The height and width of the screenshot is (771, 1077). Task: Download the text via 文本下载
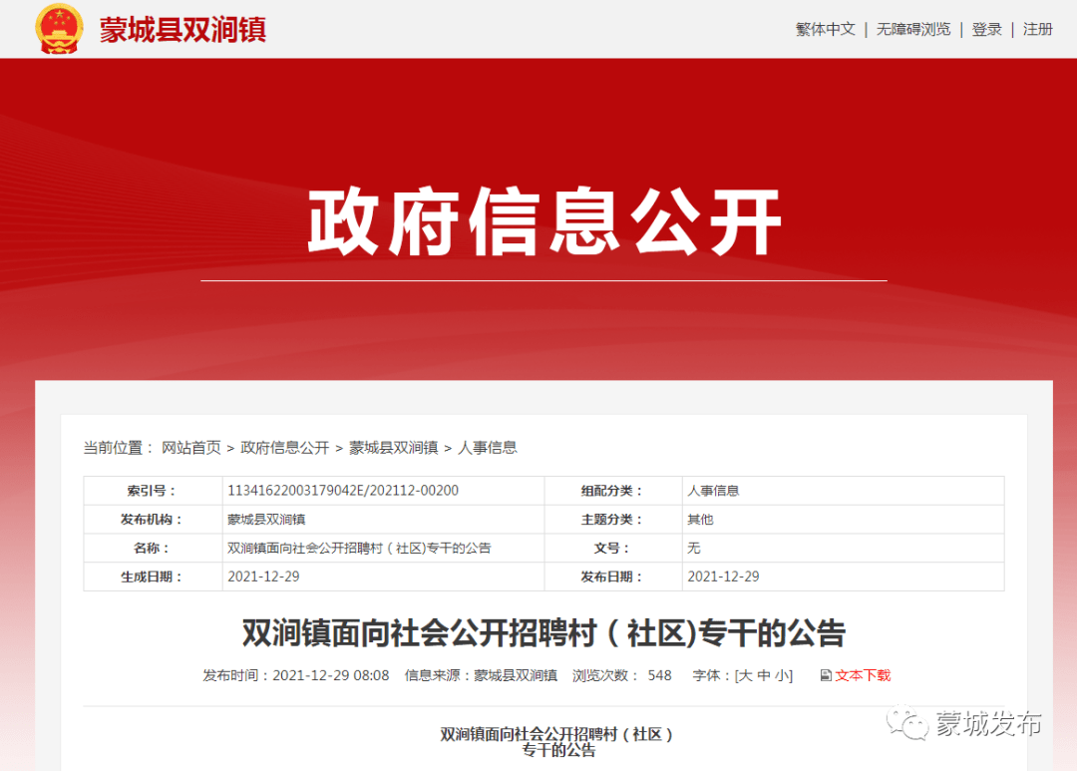[863, 675]
